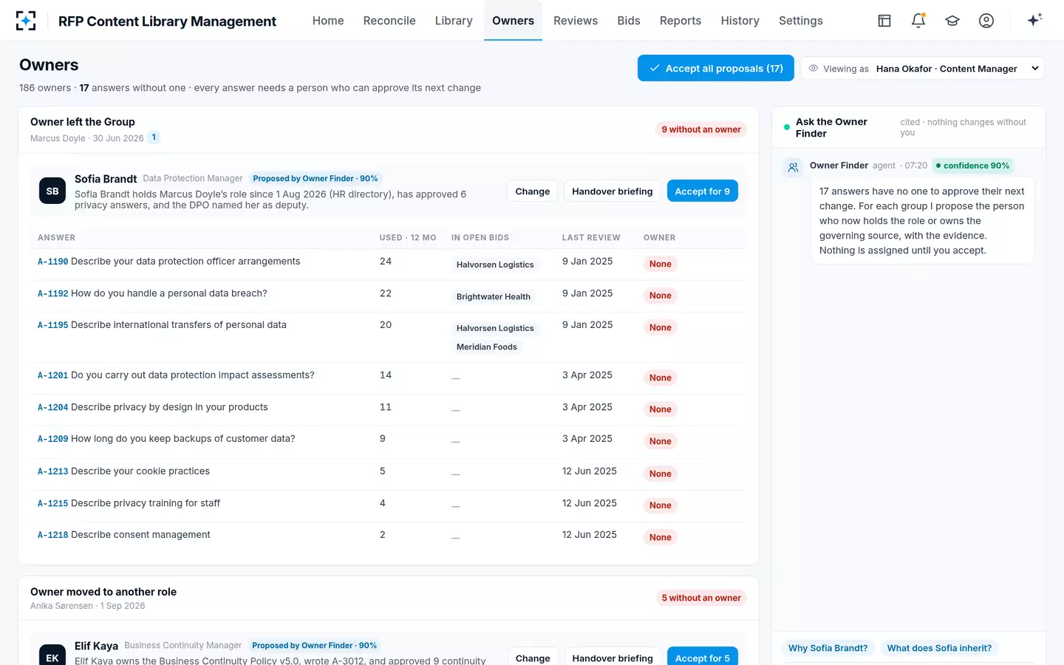Open answer A-1201 link
The width and height of the screenshot is (1064, 665).
point(52,375)
